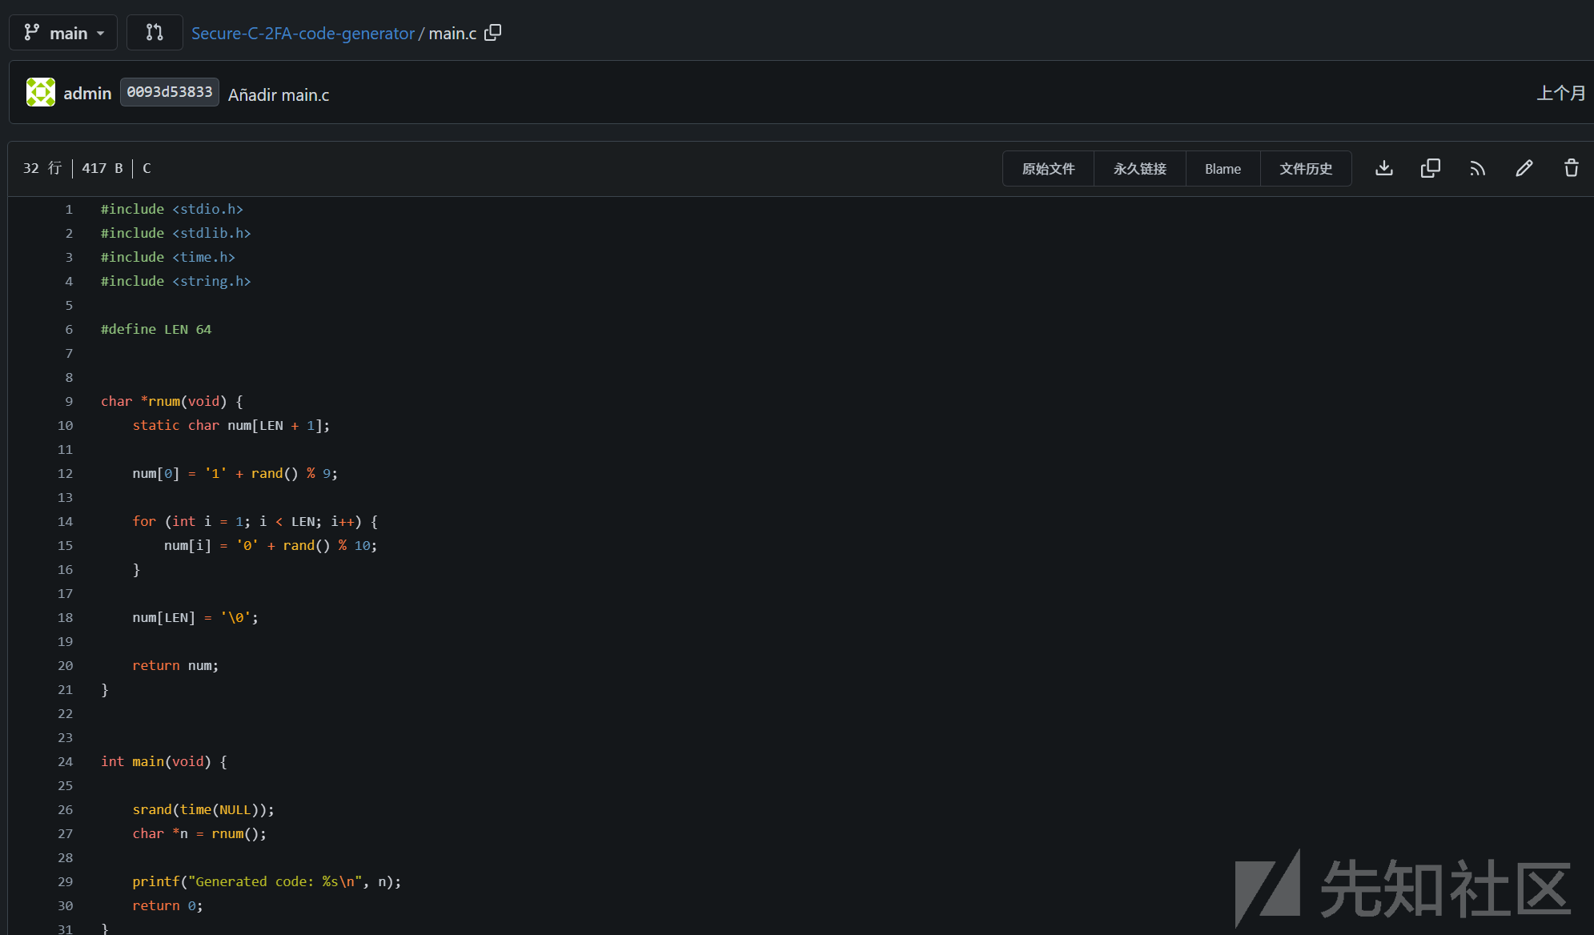Click the '#define LEN 64' code line
The image size is (1594, 935).
pyautogui.click(x=156, y=329)
